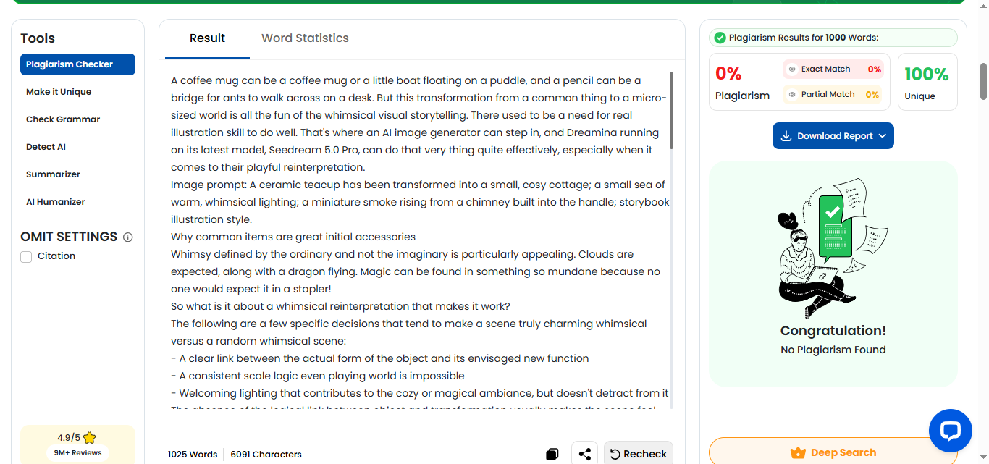This screenshot has width=989, height=464.
Task: Open the Check Grammar tool
Action: point(63,119)
